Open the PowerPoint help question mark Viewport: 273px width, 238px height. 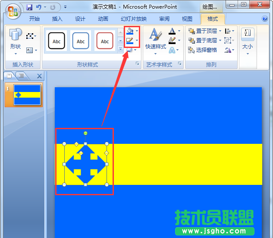coord(265,19)
